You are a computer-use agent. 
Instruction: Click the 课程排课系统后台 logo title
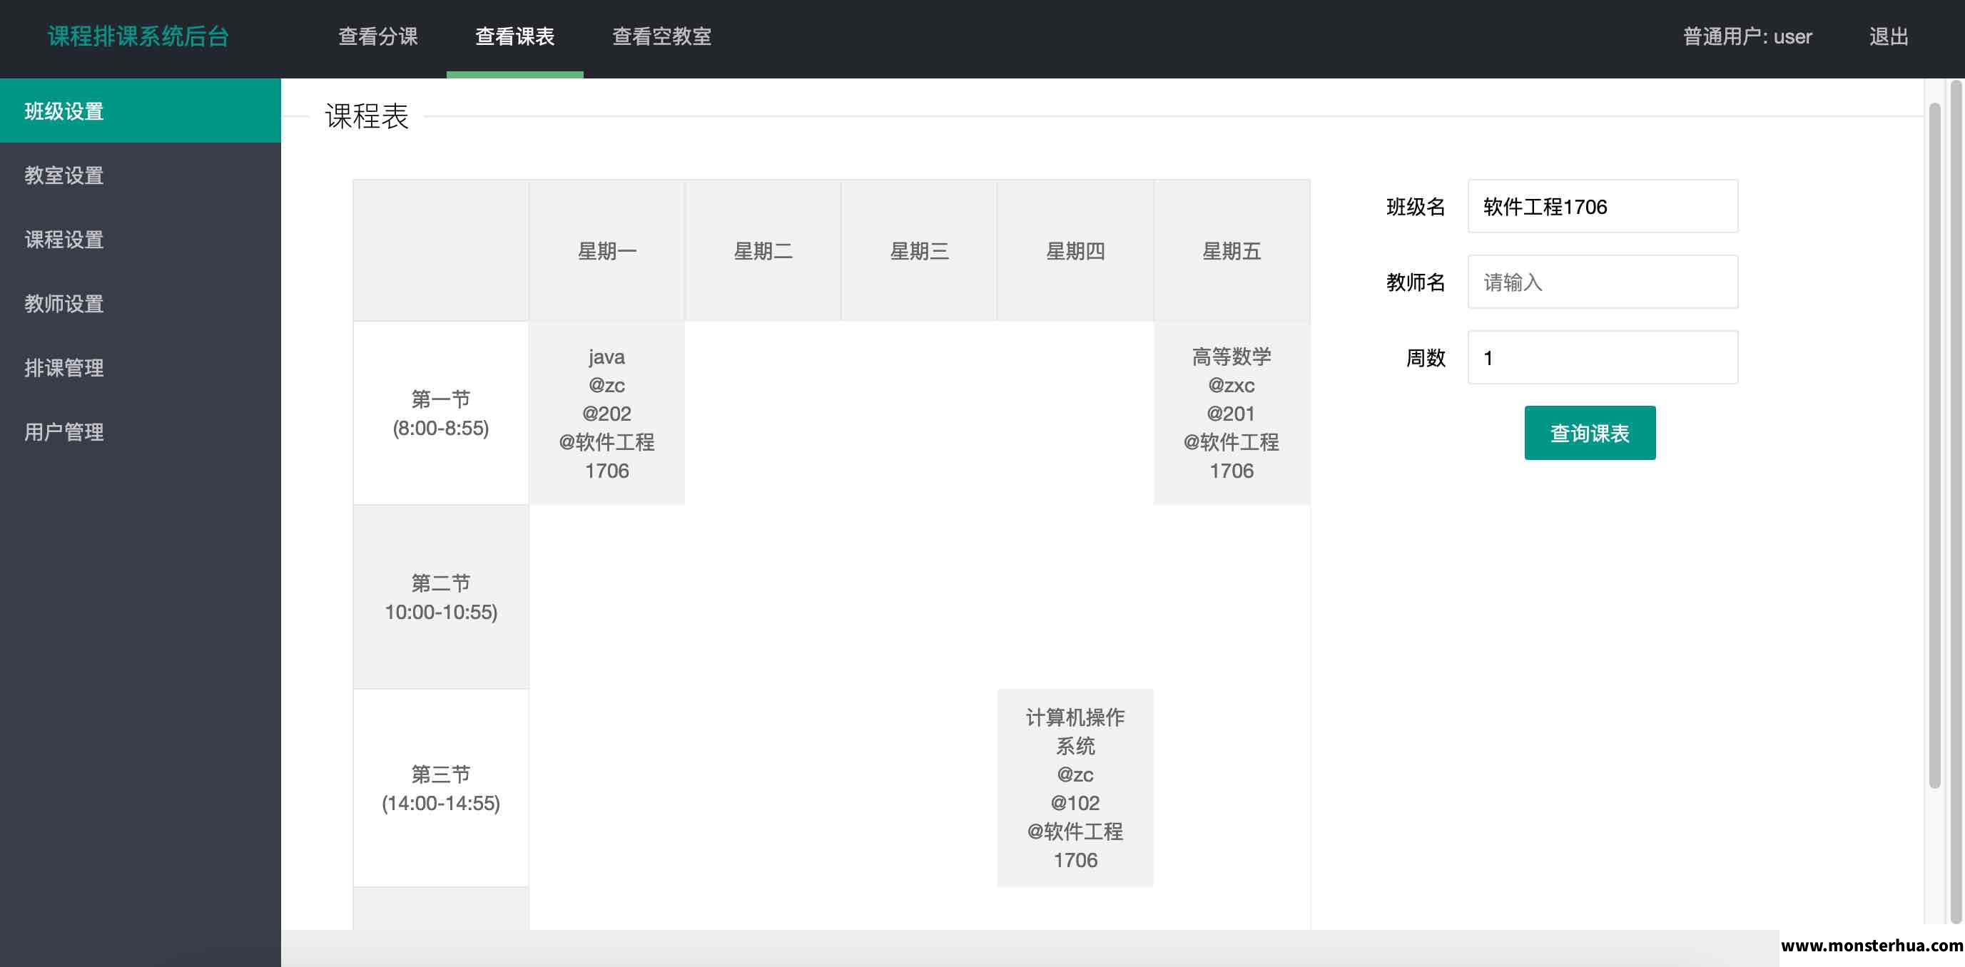click(138, 36)
